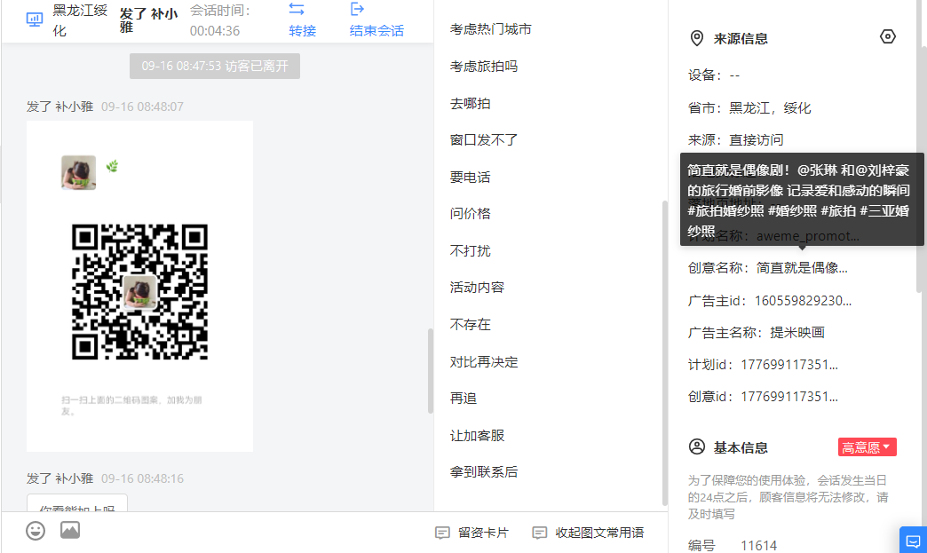Screen dimensions: 927x553
Task: Click the 省市 value 黑龙江，绥化
Action: click(770, 108)
